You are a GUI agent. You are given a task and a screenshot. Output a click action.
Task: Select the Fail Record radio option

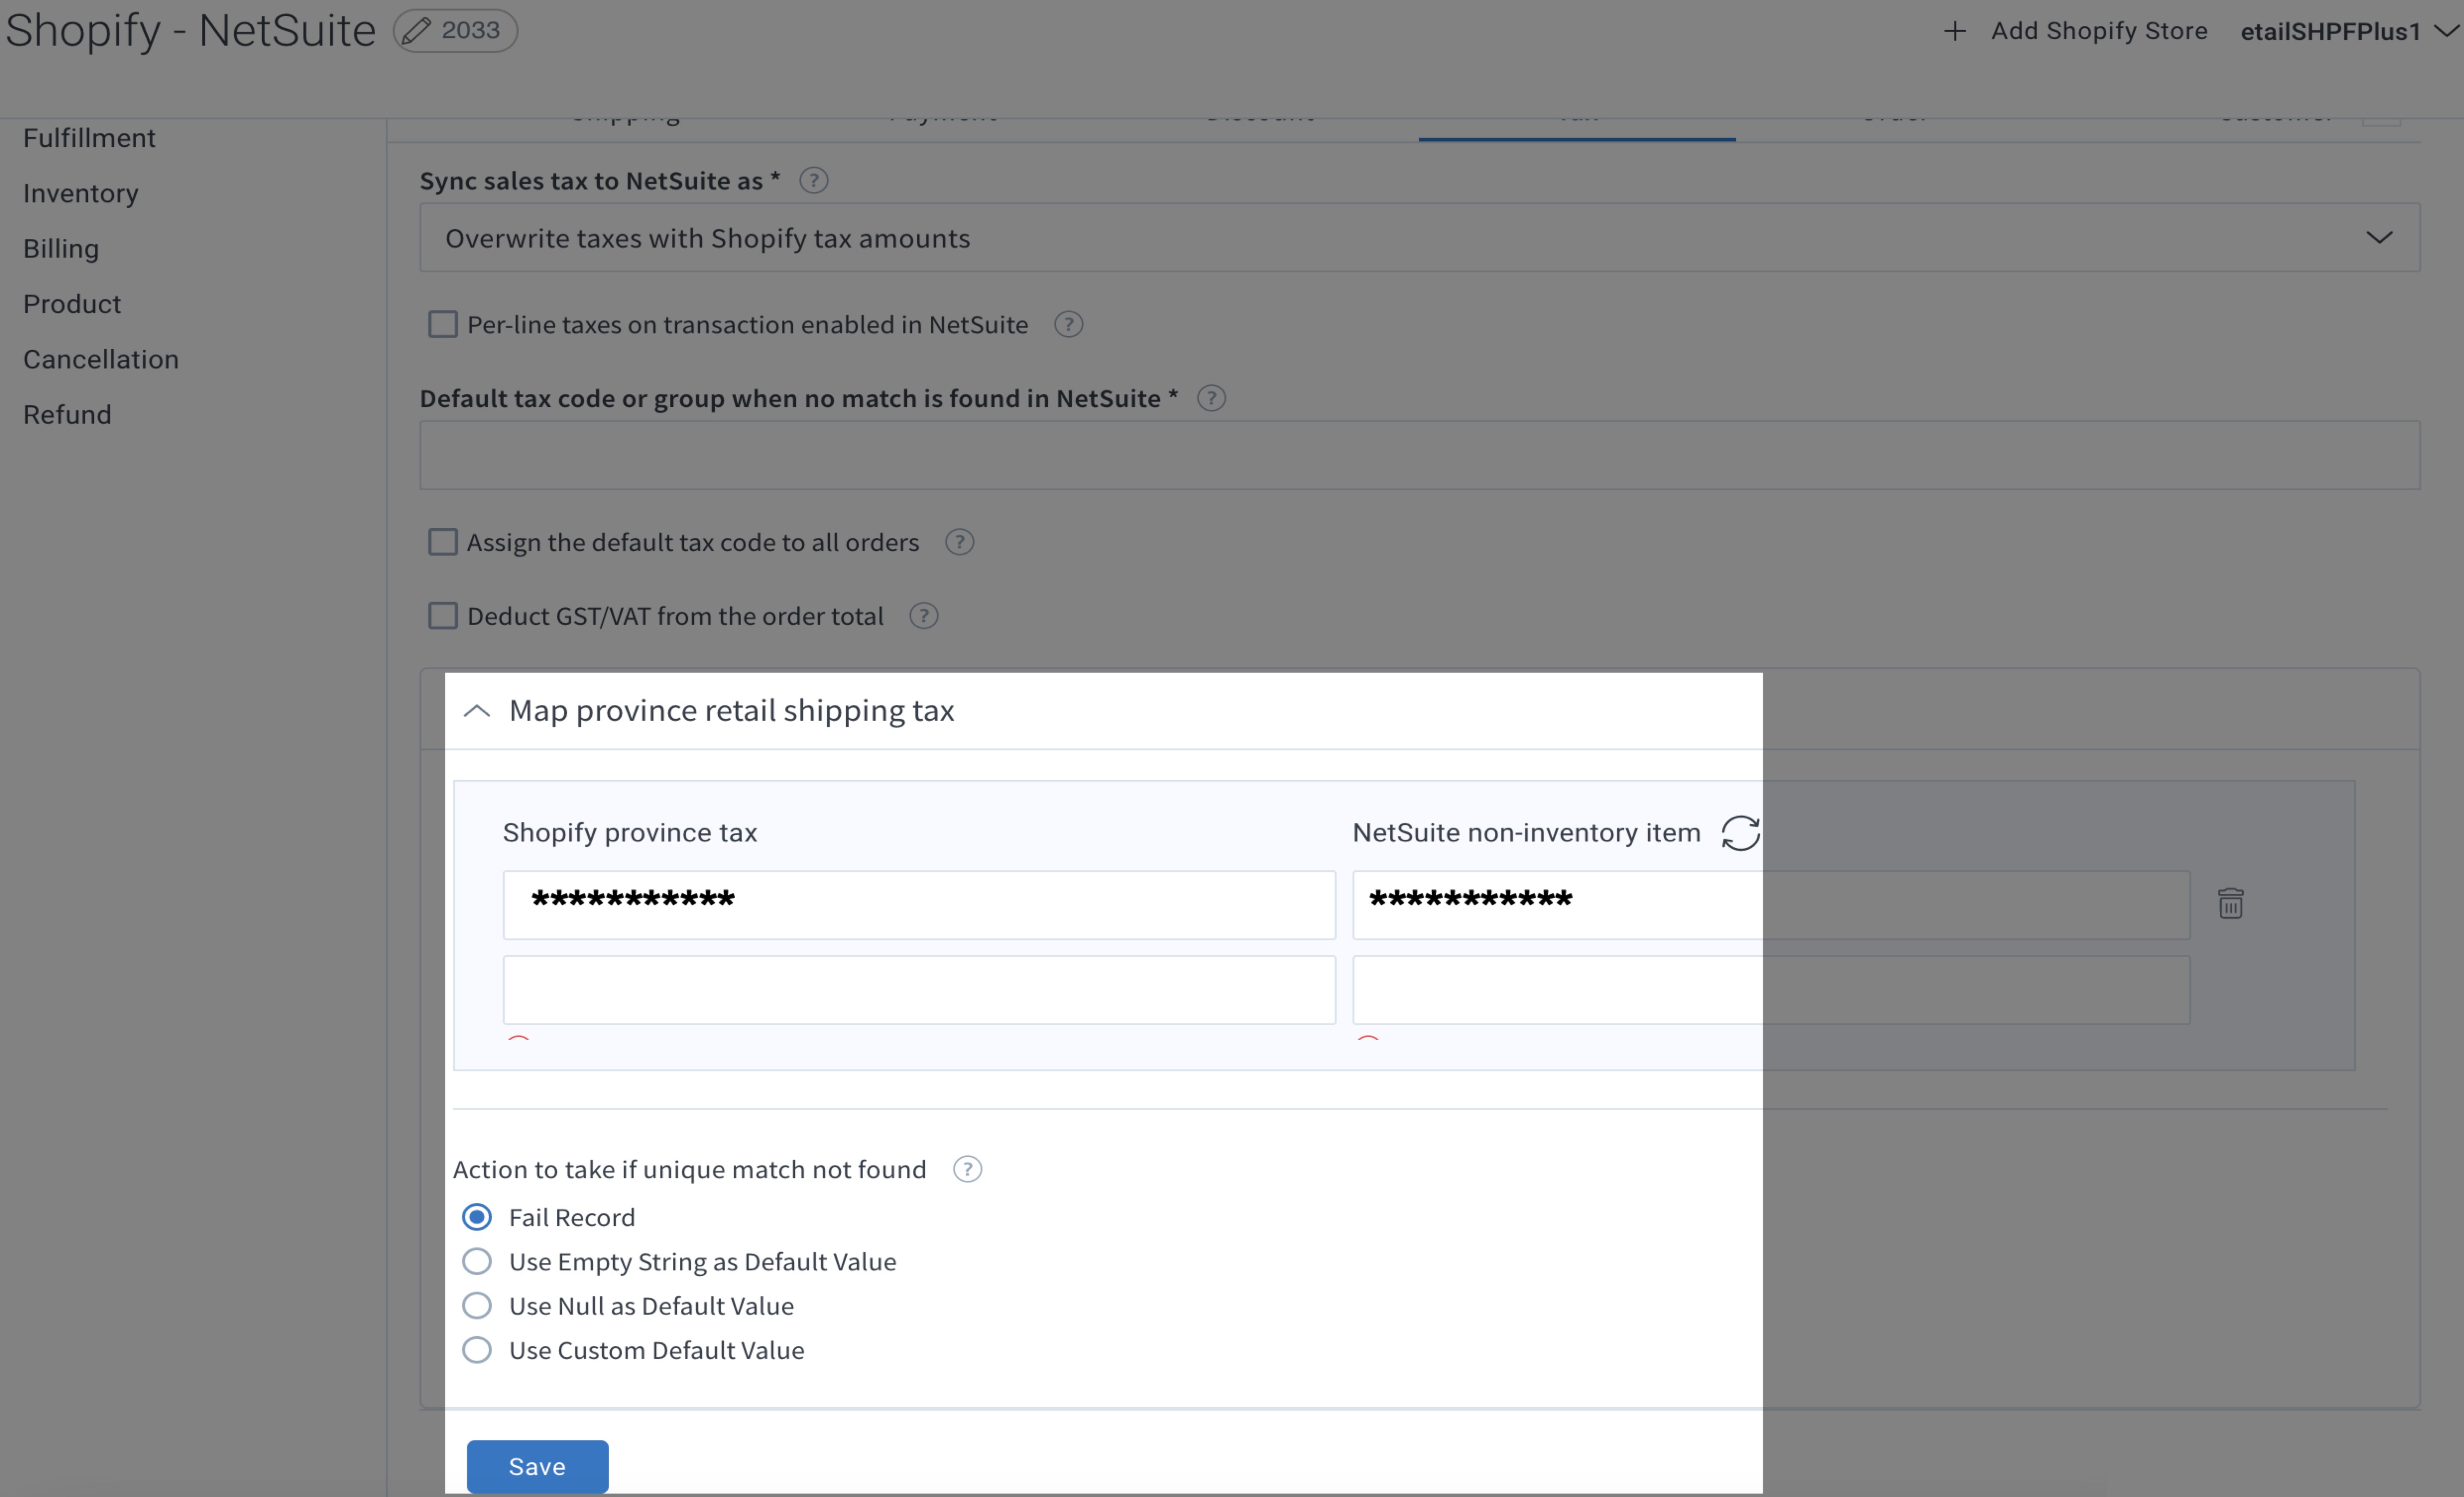tap(477, 1217)
